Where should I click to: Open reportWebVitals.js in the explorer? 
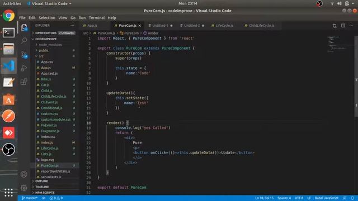(55, 171)
